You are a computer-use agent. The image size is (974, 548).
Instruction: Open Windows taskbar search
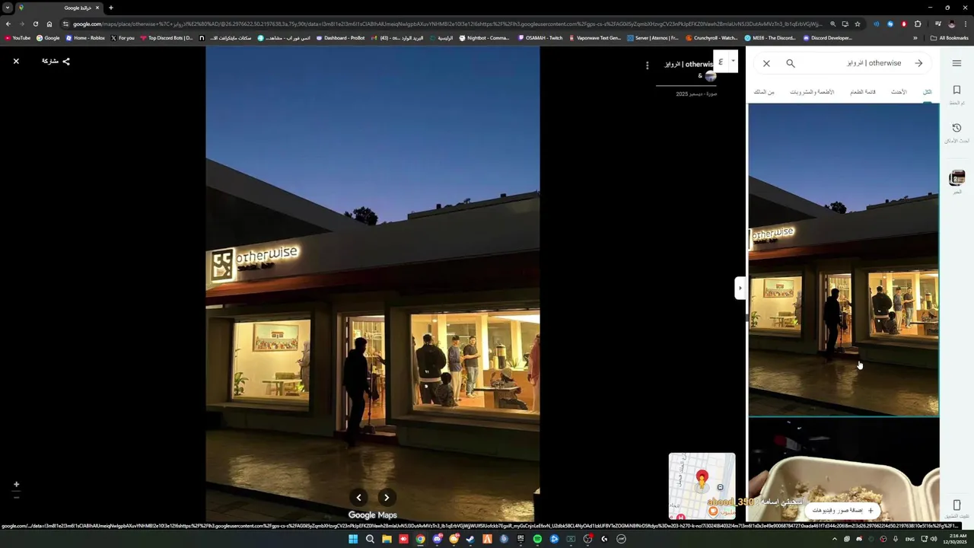point(370,539)
